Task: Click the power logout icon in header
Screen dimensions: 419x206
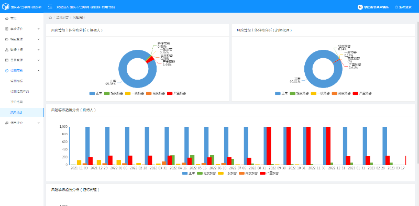Action: [396, 7]
